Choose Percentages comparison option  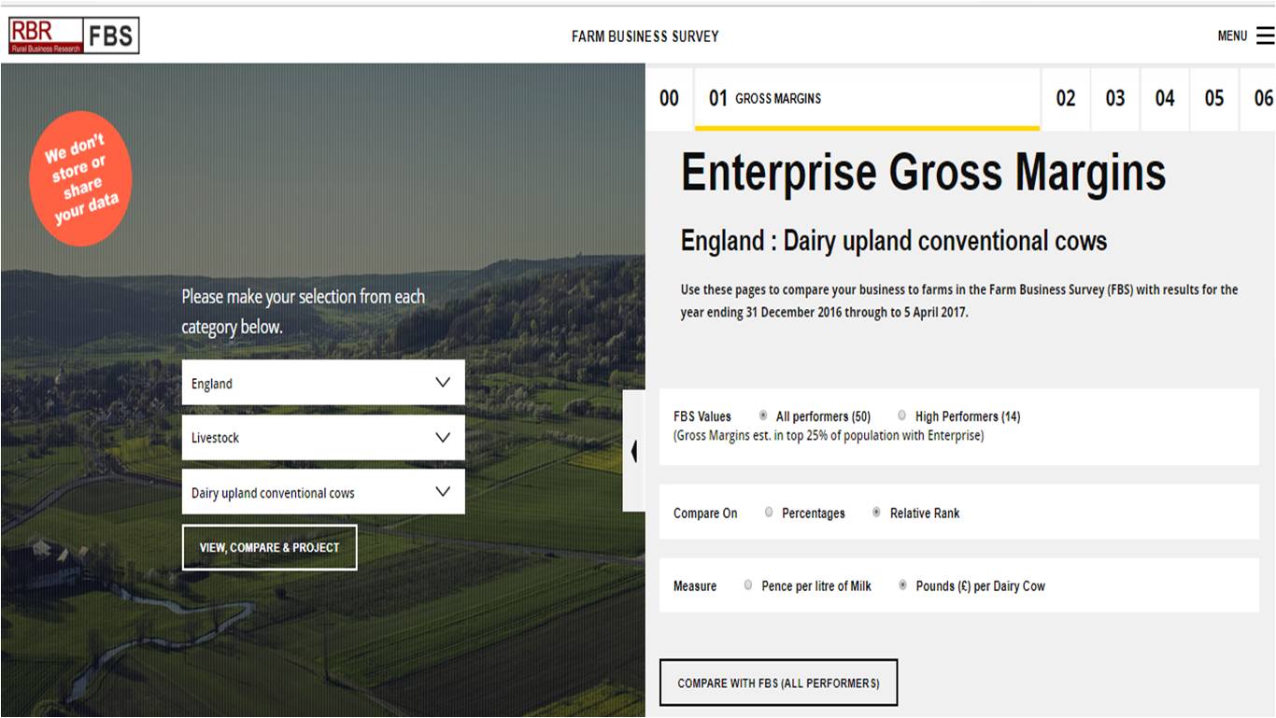(769, 513)
